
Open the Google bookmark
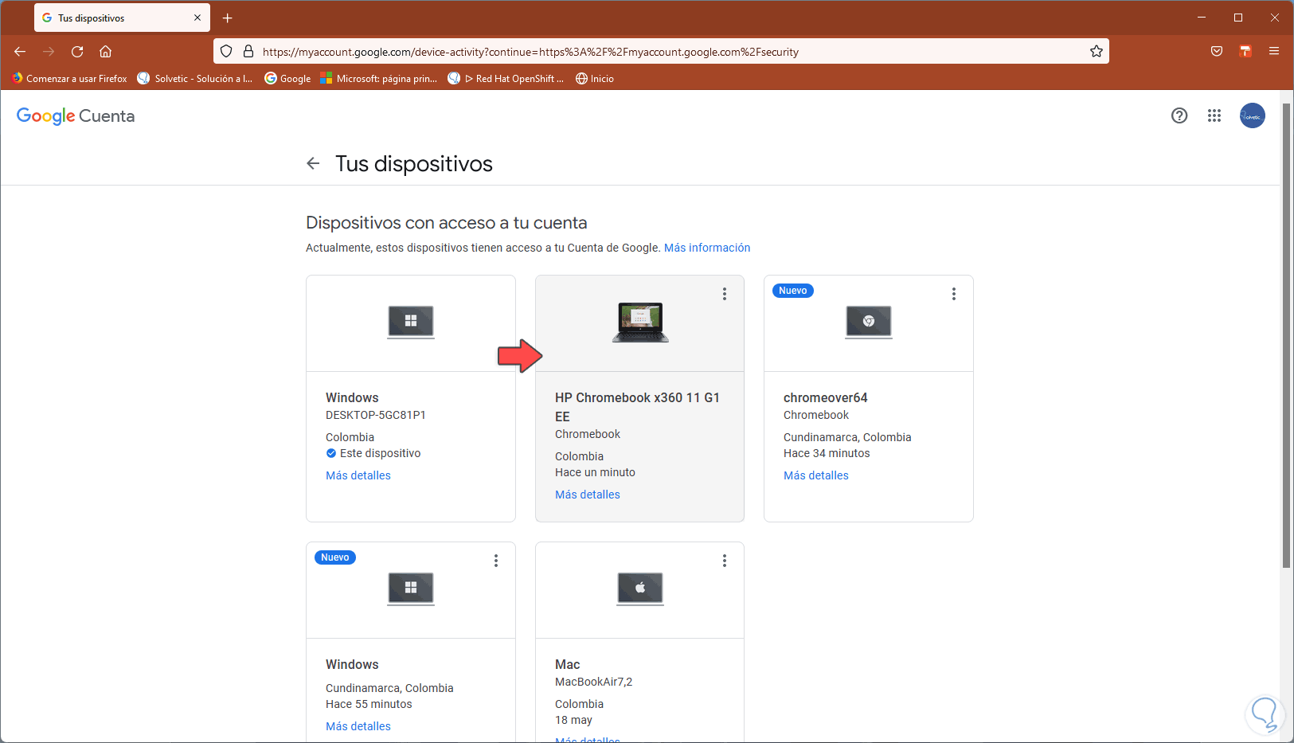pyautogui.click(x=287, y=79)
